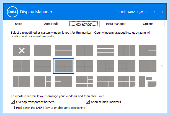170x116 pixels.
Task: Select left column with two right zones
Action: pyautogui.click(x=148, y=51)
